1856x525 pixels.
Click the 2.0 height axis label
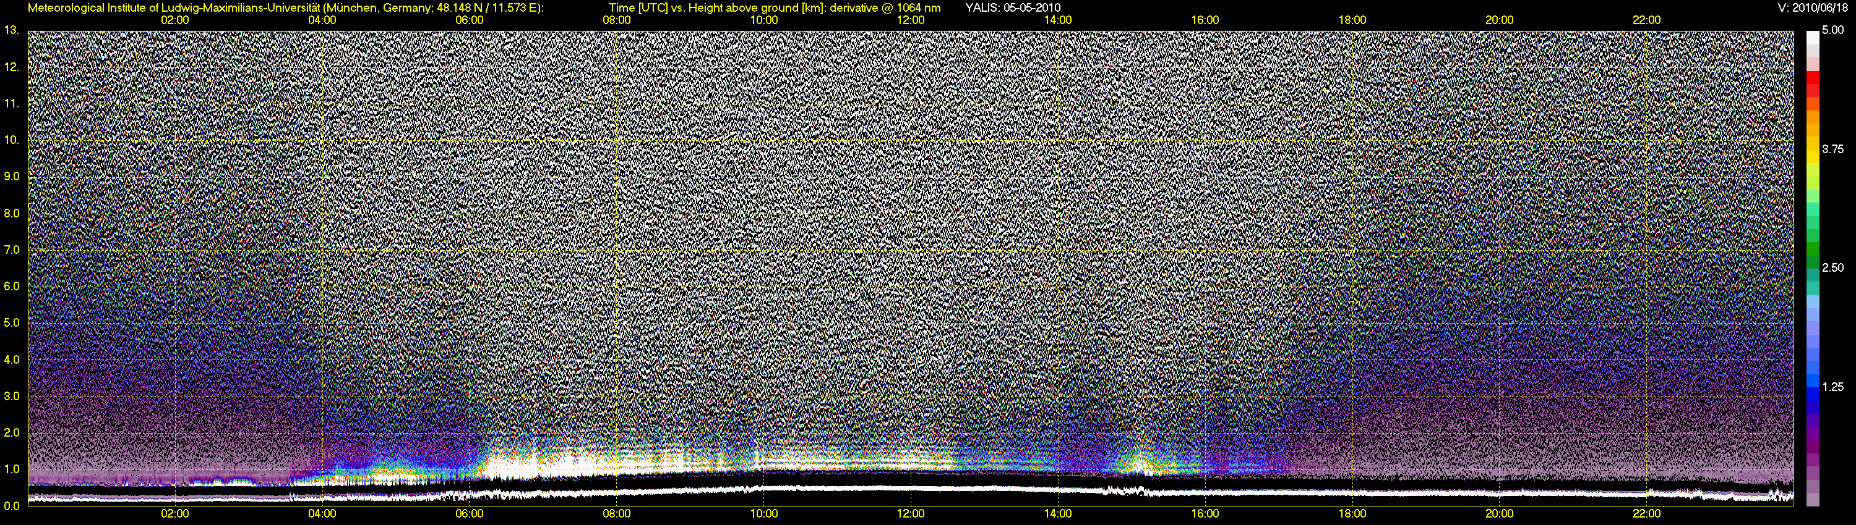[x=12, y=433]
